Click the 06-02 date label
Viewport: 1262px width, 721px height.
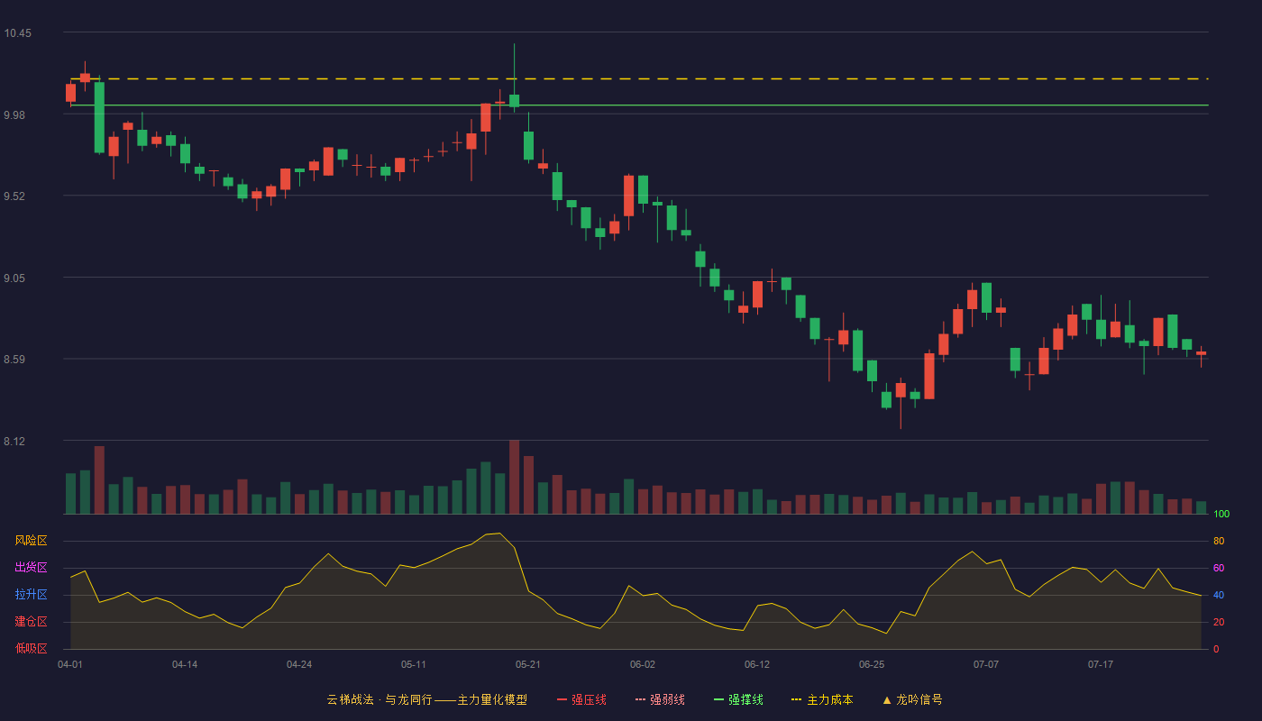[643, 664]
